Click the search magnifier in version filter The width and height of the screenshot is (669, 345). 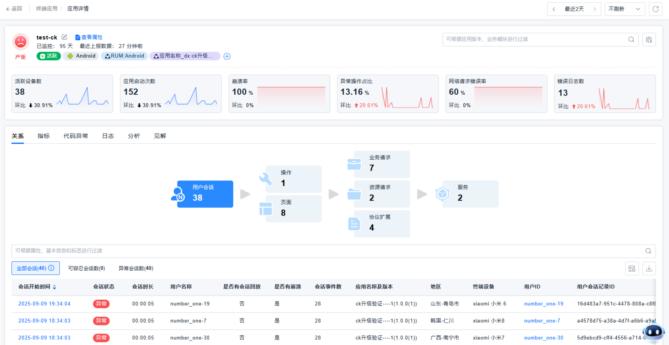coord(631,40)
